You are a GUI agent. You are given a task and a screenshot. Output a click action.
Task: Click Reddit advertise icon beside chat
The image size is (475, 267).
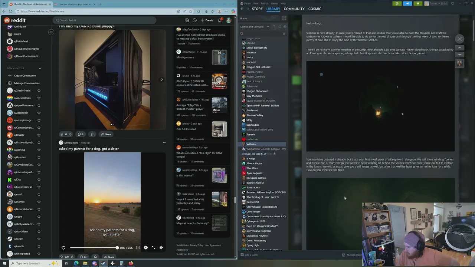(x=187, y=20)
